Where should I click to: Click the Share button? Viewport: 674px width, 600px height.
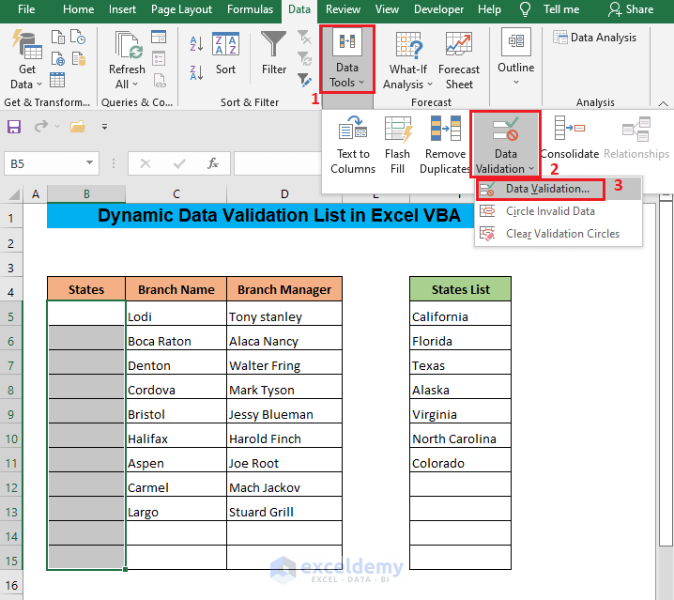(x=631, y=9)
